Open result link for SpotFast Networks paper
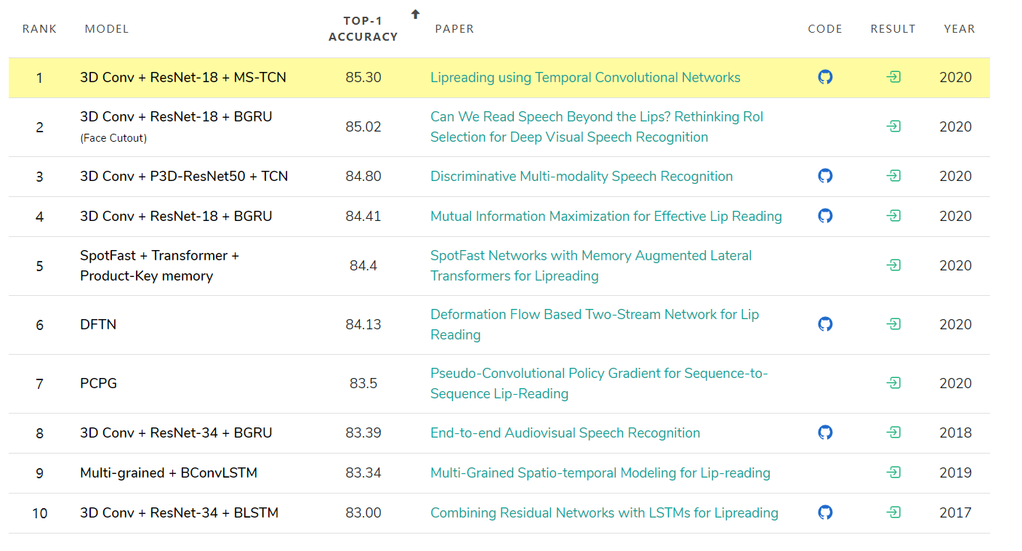The image size is (1022, 551). tap(894, 265)
